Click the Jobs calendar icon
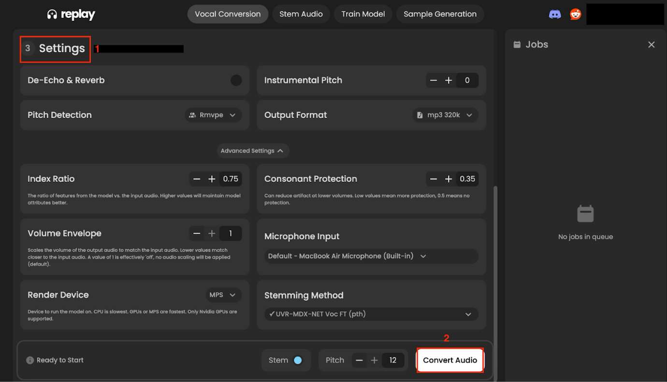Viewport: 667px width, 382px height. [517, 44]
